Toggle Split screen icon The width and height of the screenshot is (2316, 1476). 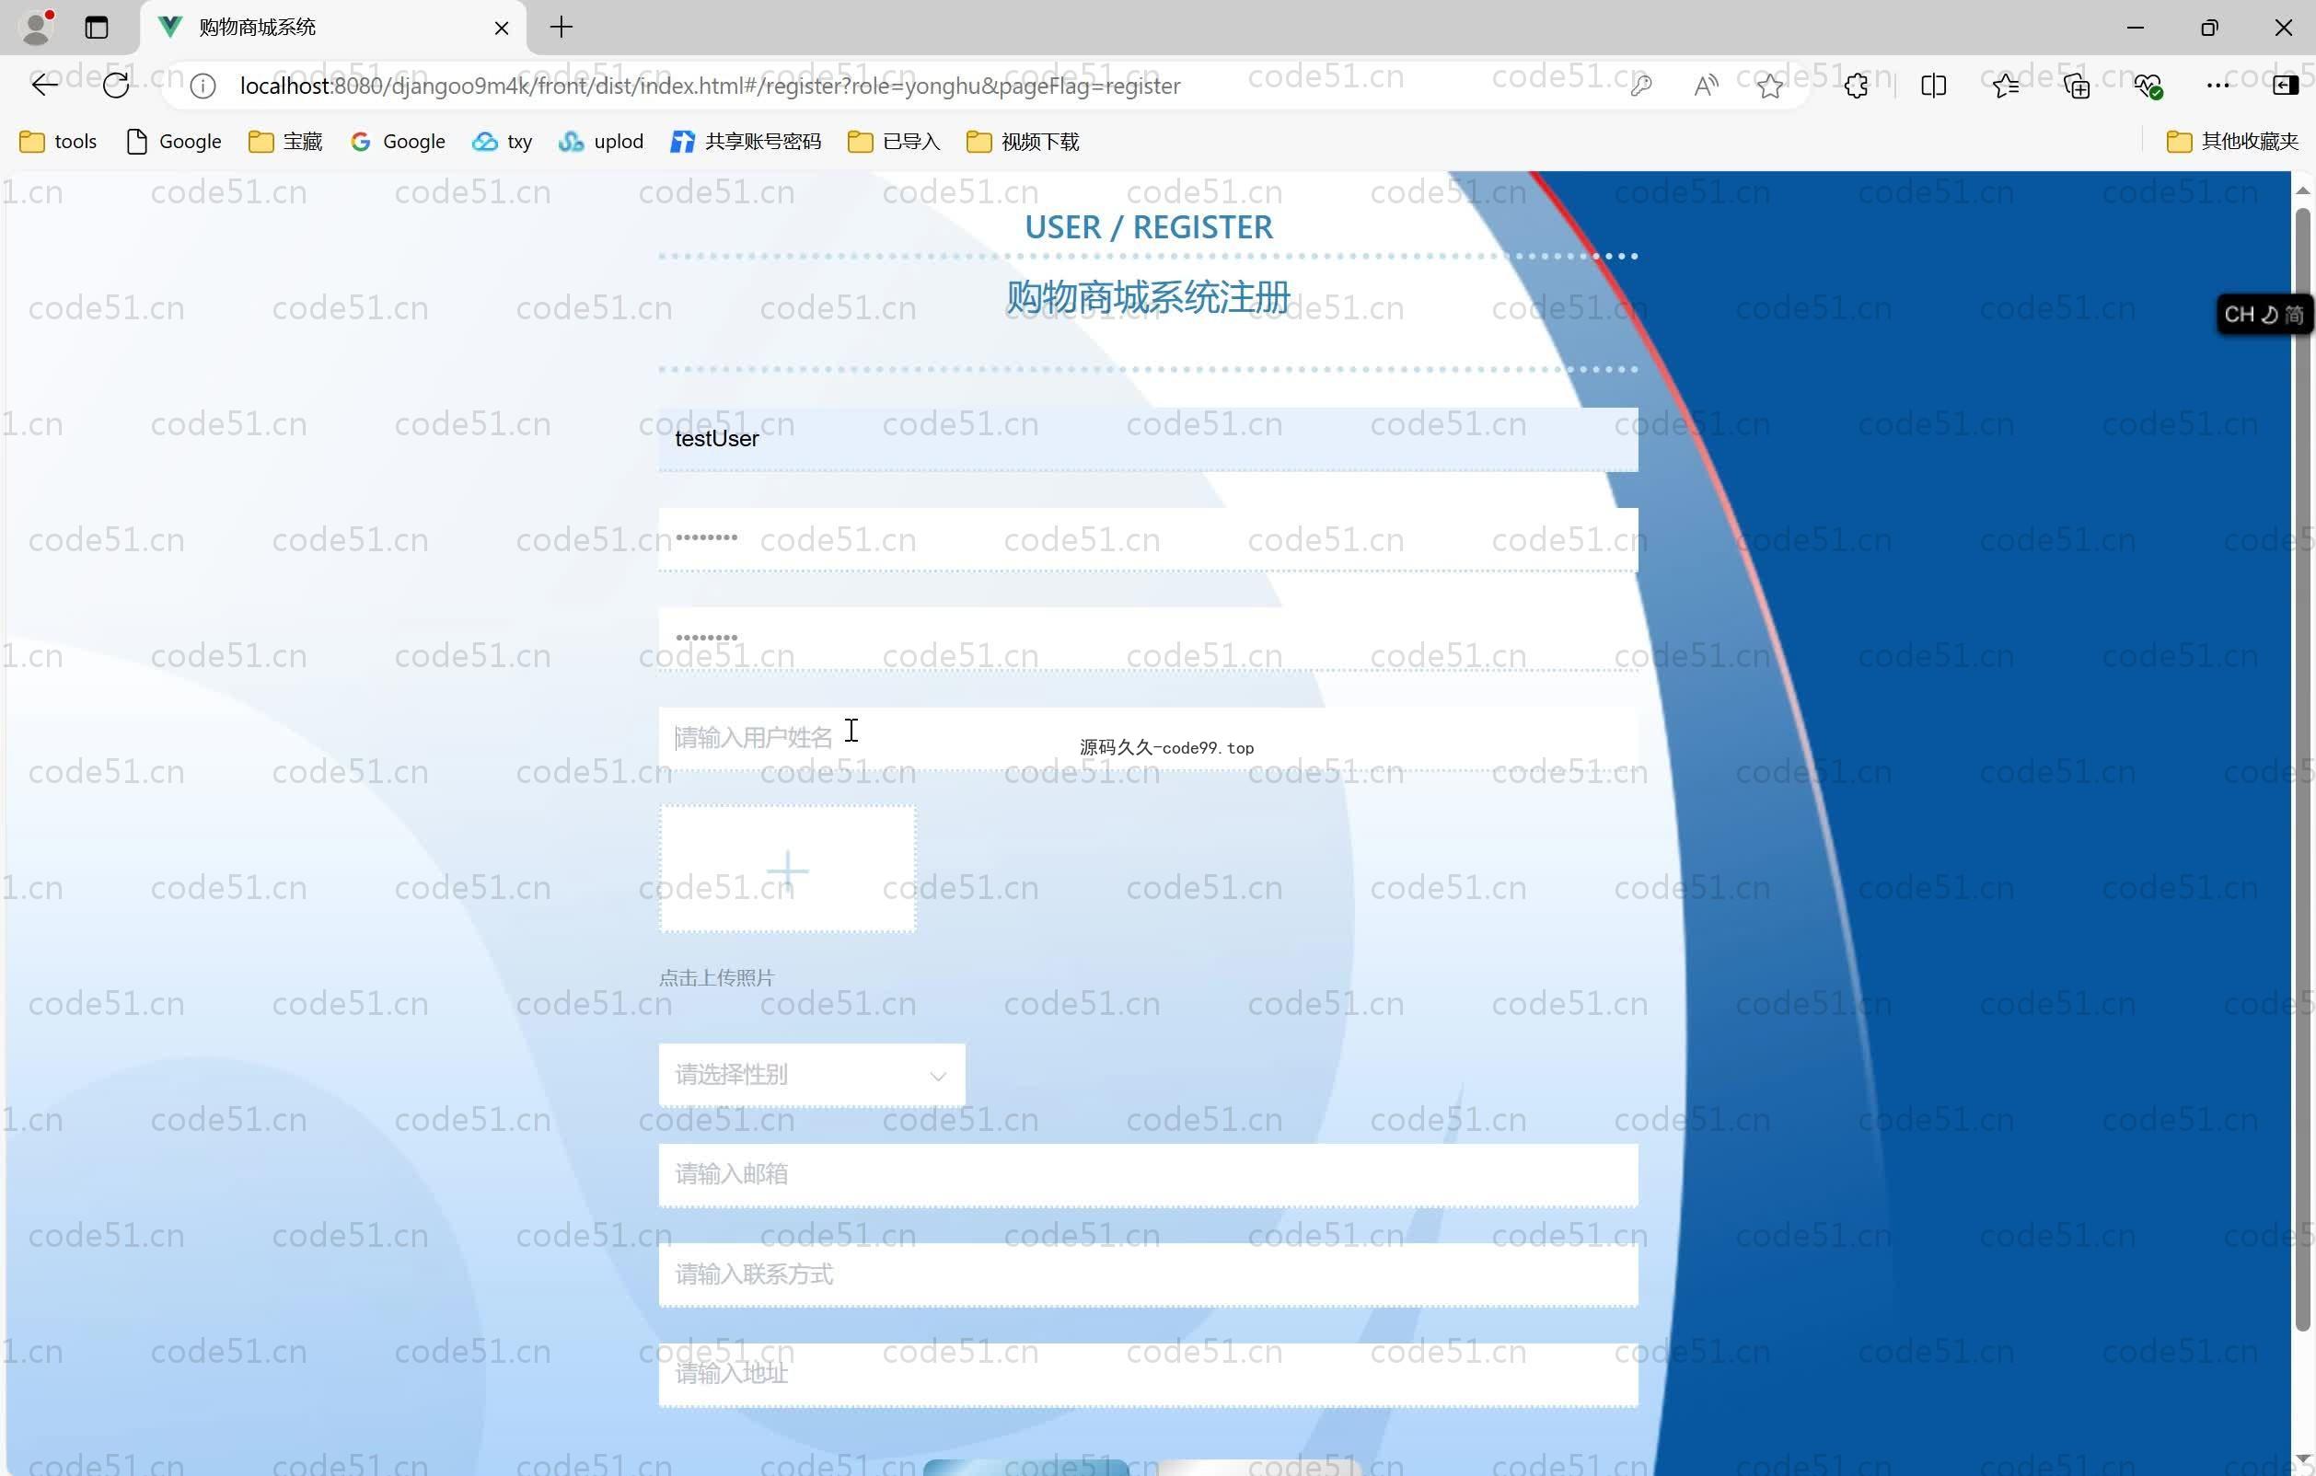pyautogui.click(x=1933, y=86)
